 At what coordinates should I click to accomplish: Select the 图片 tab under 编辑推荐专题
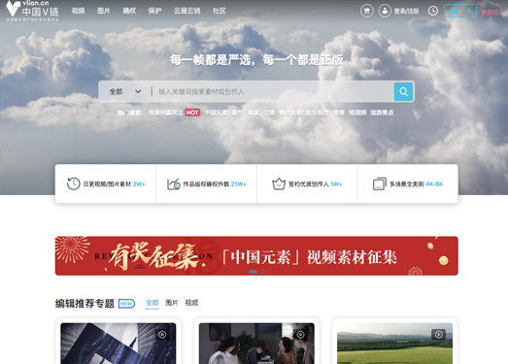(x=172, y=303)
